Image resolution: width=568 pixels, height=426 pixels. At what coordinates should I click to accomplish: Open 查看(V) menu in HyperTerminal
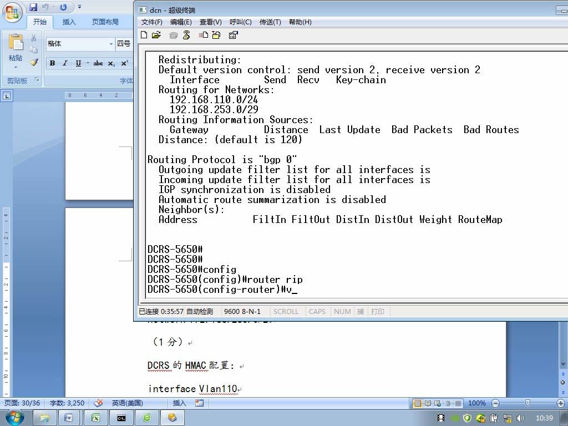210,22
